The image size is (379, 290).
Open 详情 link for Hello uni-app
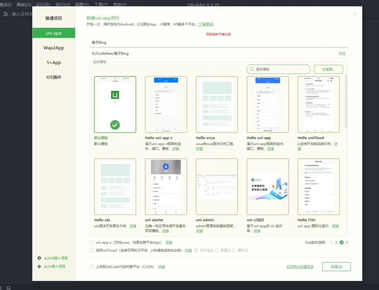pos(271,149)
